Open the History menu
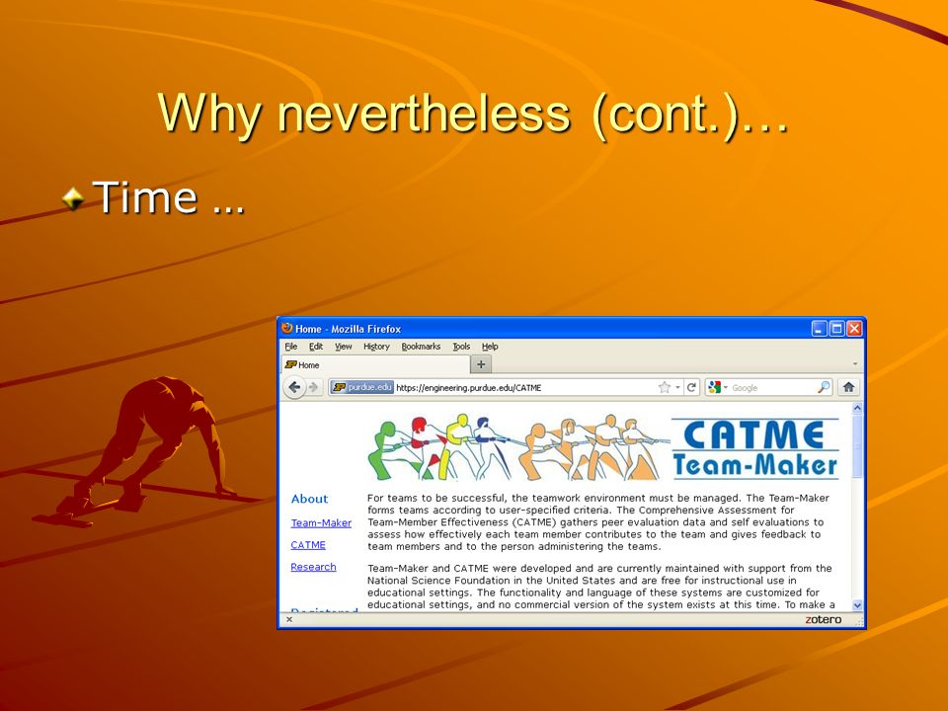The width and height of the screenshot is (948, 711). coord(376,347)
